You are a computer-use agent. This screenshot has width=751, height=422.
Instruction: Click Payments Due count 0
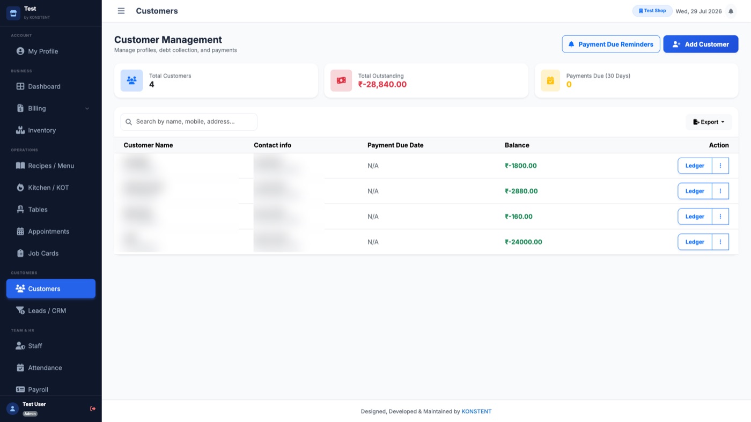[x=569, y=85]
